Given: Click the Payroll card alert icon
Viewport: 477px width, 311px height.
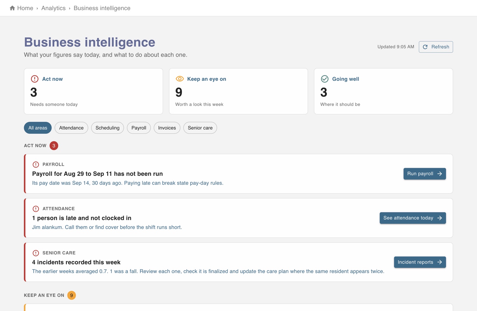Looking at the screenshot, I should [36, 164].
